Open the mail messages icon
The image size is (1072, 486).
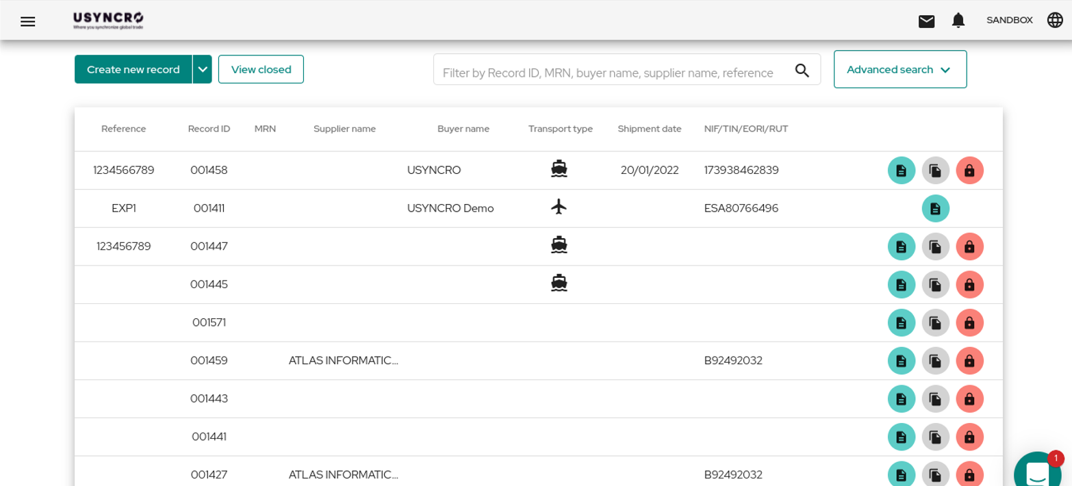(926, 21)
